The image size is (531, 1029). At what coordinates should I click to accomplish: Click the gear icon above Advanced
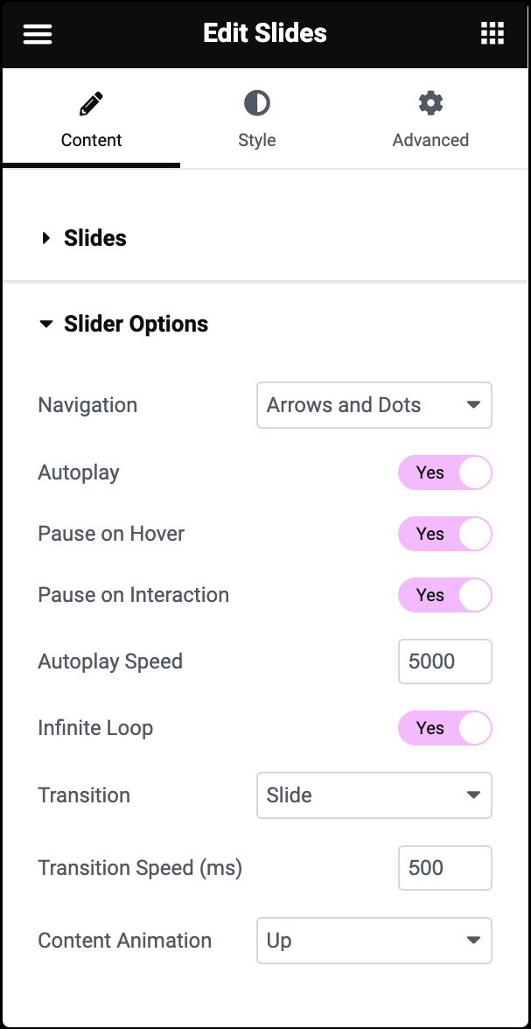coord(430,101)
